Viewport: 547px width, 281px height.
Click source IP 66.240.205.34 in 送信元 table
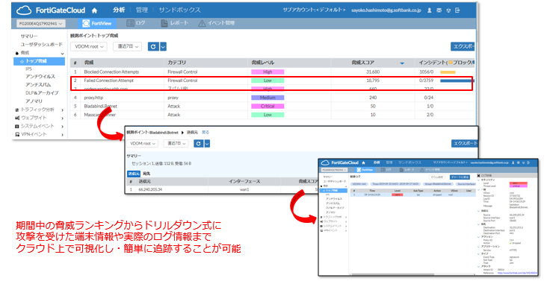point(150,189)
